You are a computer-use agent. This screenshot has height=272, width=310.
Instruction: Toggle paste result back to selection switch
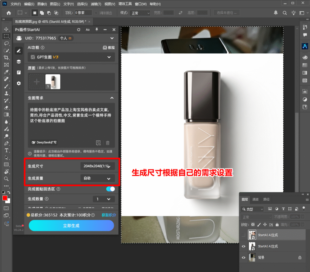point(110,189)
